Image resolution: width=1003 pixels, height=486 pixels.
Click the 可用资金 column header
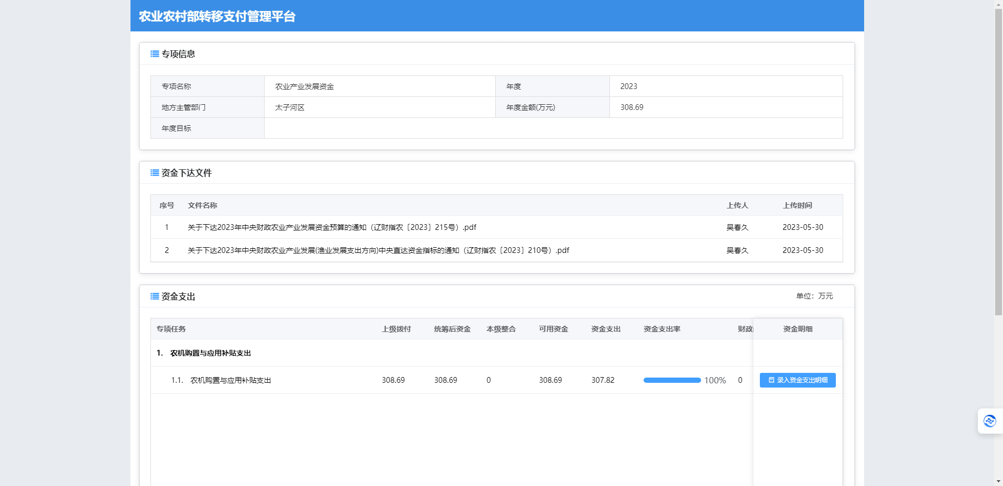click(x=553, y=329)
